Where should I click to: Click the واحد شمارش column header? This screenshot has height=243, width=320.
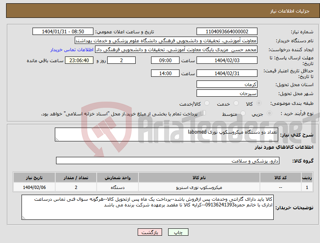[x=117, y=178]
